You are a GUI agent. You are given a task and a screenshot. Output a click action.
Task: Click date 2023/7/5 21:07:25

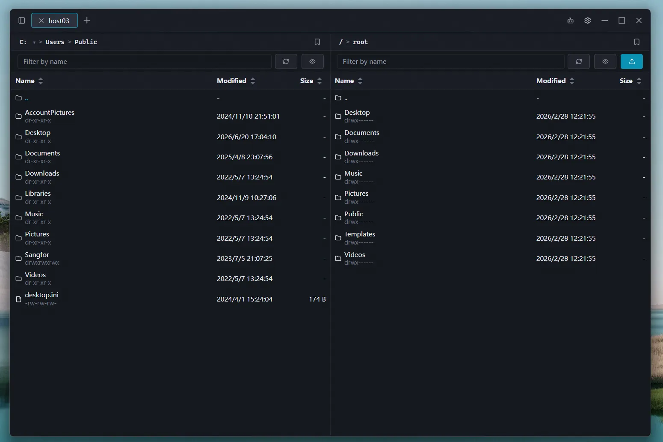[245, 258]
